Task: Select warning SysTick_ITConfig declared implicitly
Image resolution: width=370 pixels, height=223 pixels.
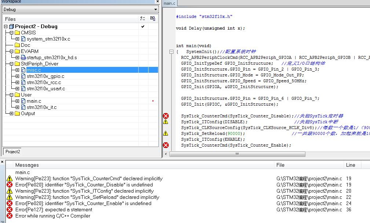Action: (84, 191)
